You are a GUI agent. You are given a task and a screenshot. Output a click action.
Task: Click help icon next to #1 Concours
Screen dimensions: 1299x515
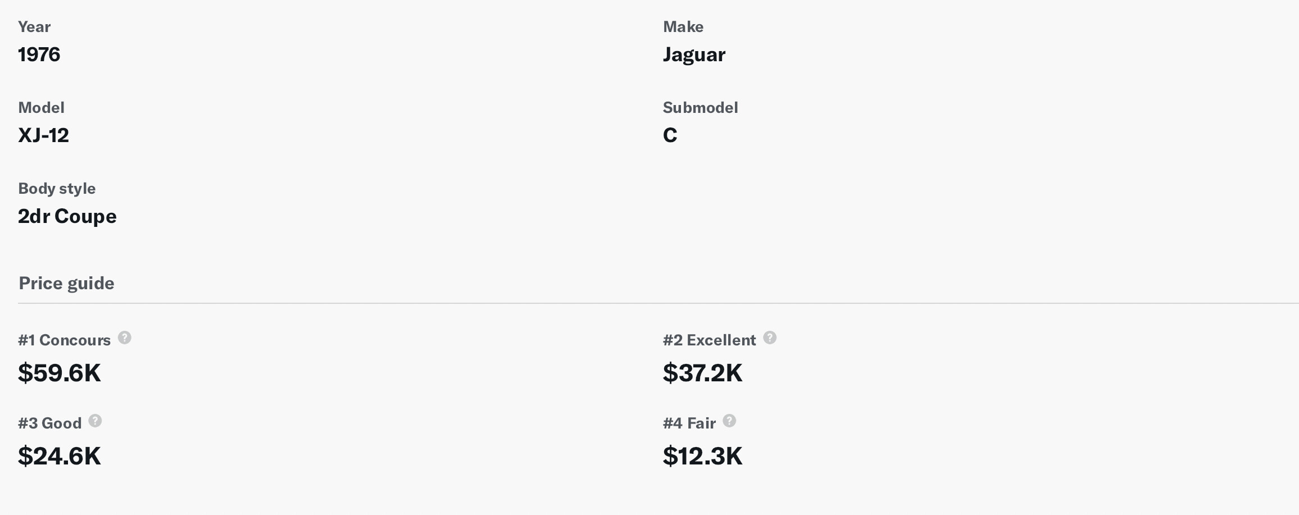click(x=125, y=338)
